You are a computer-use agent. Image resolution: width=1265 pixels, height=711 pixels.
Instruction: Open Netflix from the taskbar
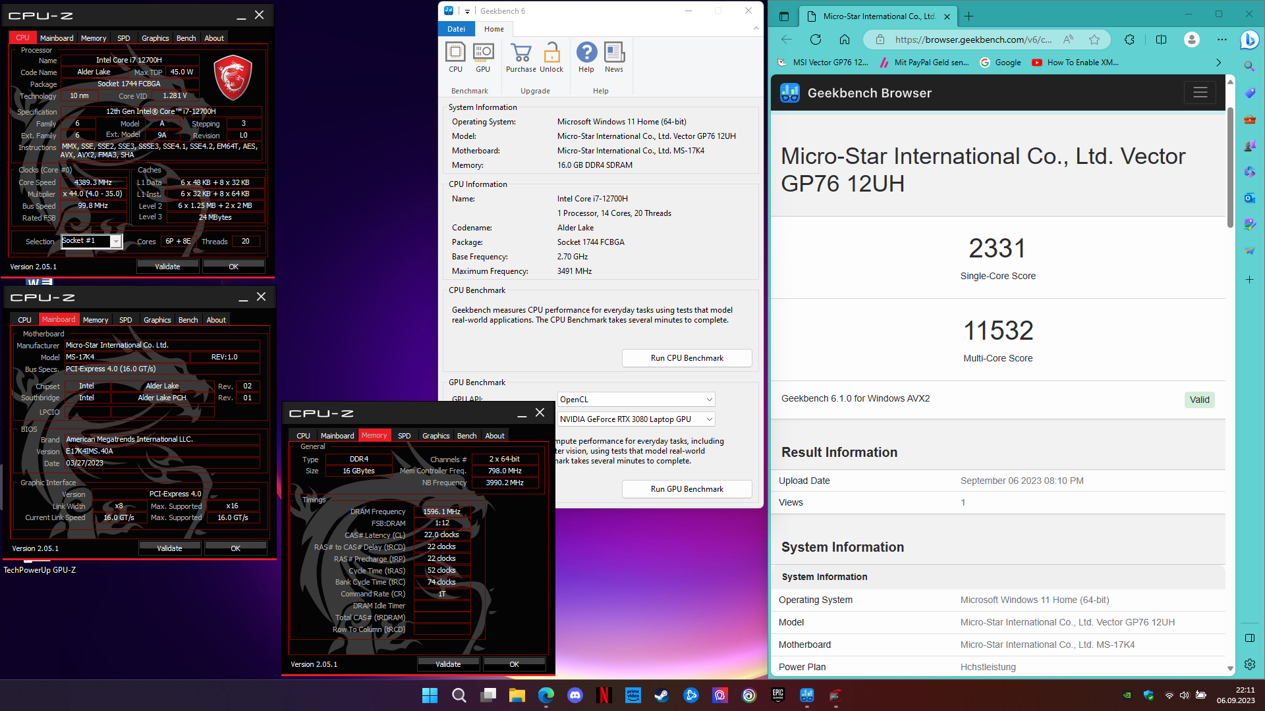click(x=604, y=695)
